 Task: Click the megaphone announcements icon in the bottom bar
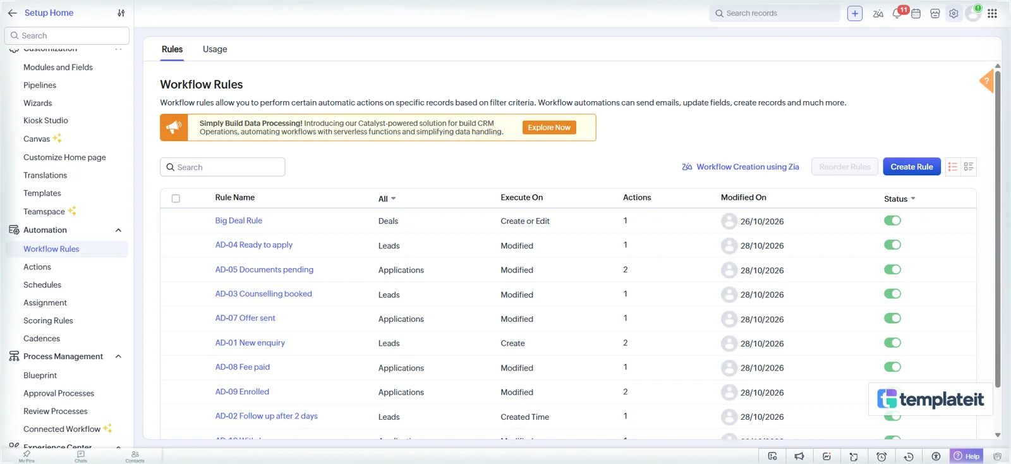799,456
